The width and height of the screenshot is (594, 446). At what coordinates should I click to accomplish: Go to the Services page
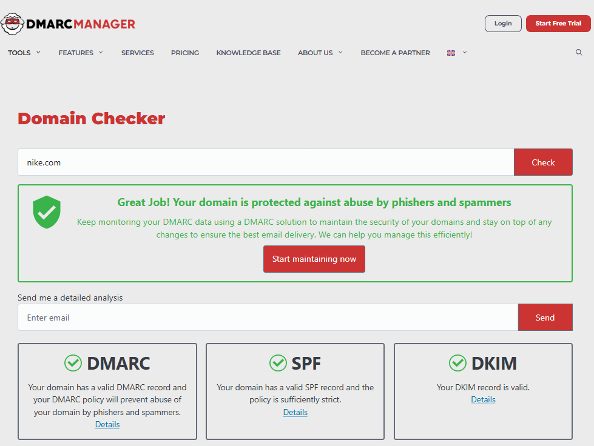click(x=138, y=53)
